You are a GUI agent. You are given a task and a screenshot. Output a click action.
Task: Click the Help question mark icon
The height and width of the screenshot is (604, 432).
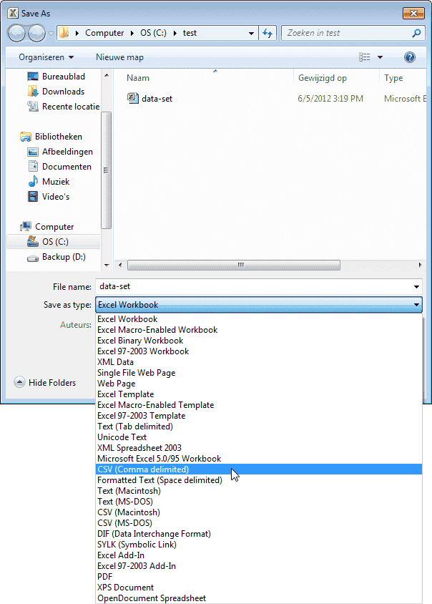click(410, 57)
